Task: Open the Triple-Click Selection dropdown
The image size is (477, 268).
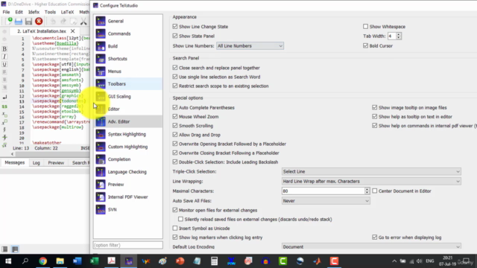Action: [371, 171]
